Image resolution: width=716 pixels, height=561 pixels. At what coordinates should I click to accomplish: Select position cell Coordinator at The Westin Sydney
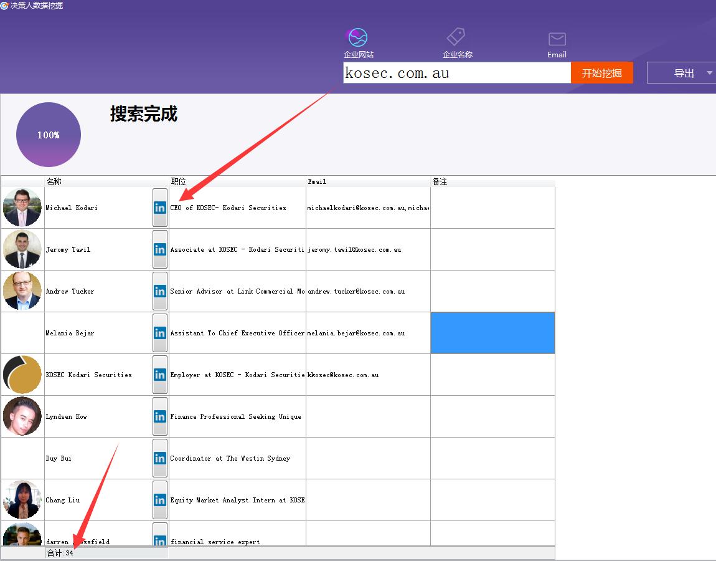(237, 458)
